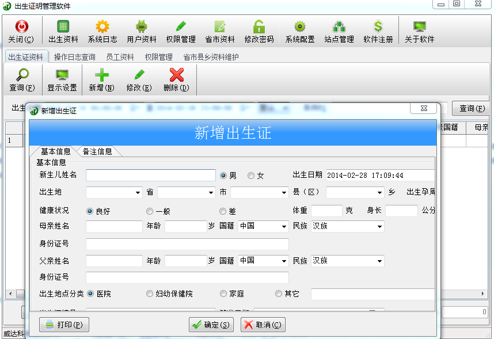Click the 确定(S) button

click(211, 325)
